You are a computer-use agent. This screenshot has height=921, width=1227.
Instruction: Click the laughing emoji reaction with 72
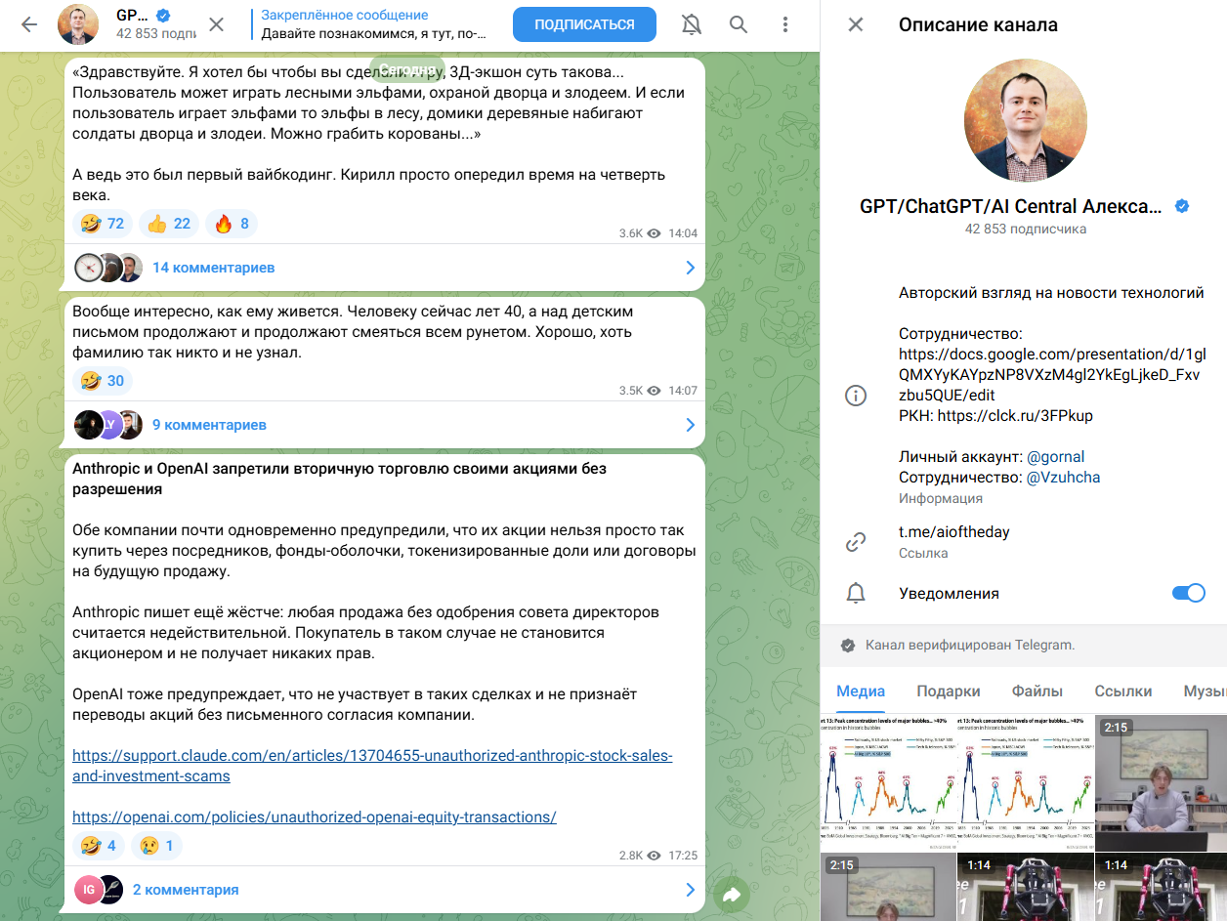click(x=103, y=224)
